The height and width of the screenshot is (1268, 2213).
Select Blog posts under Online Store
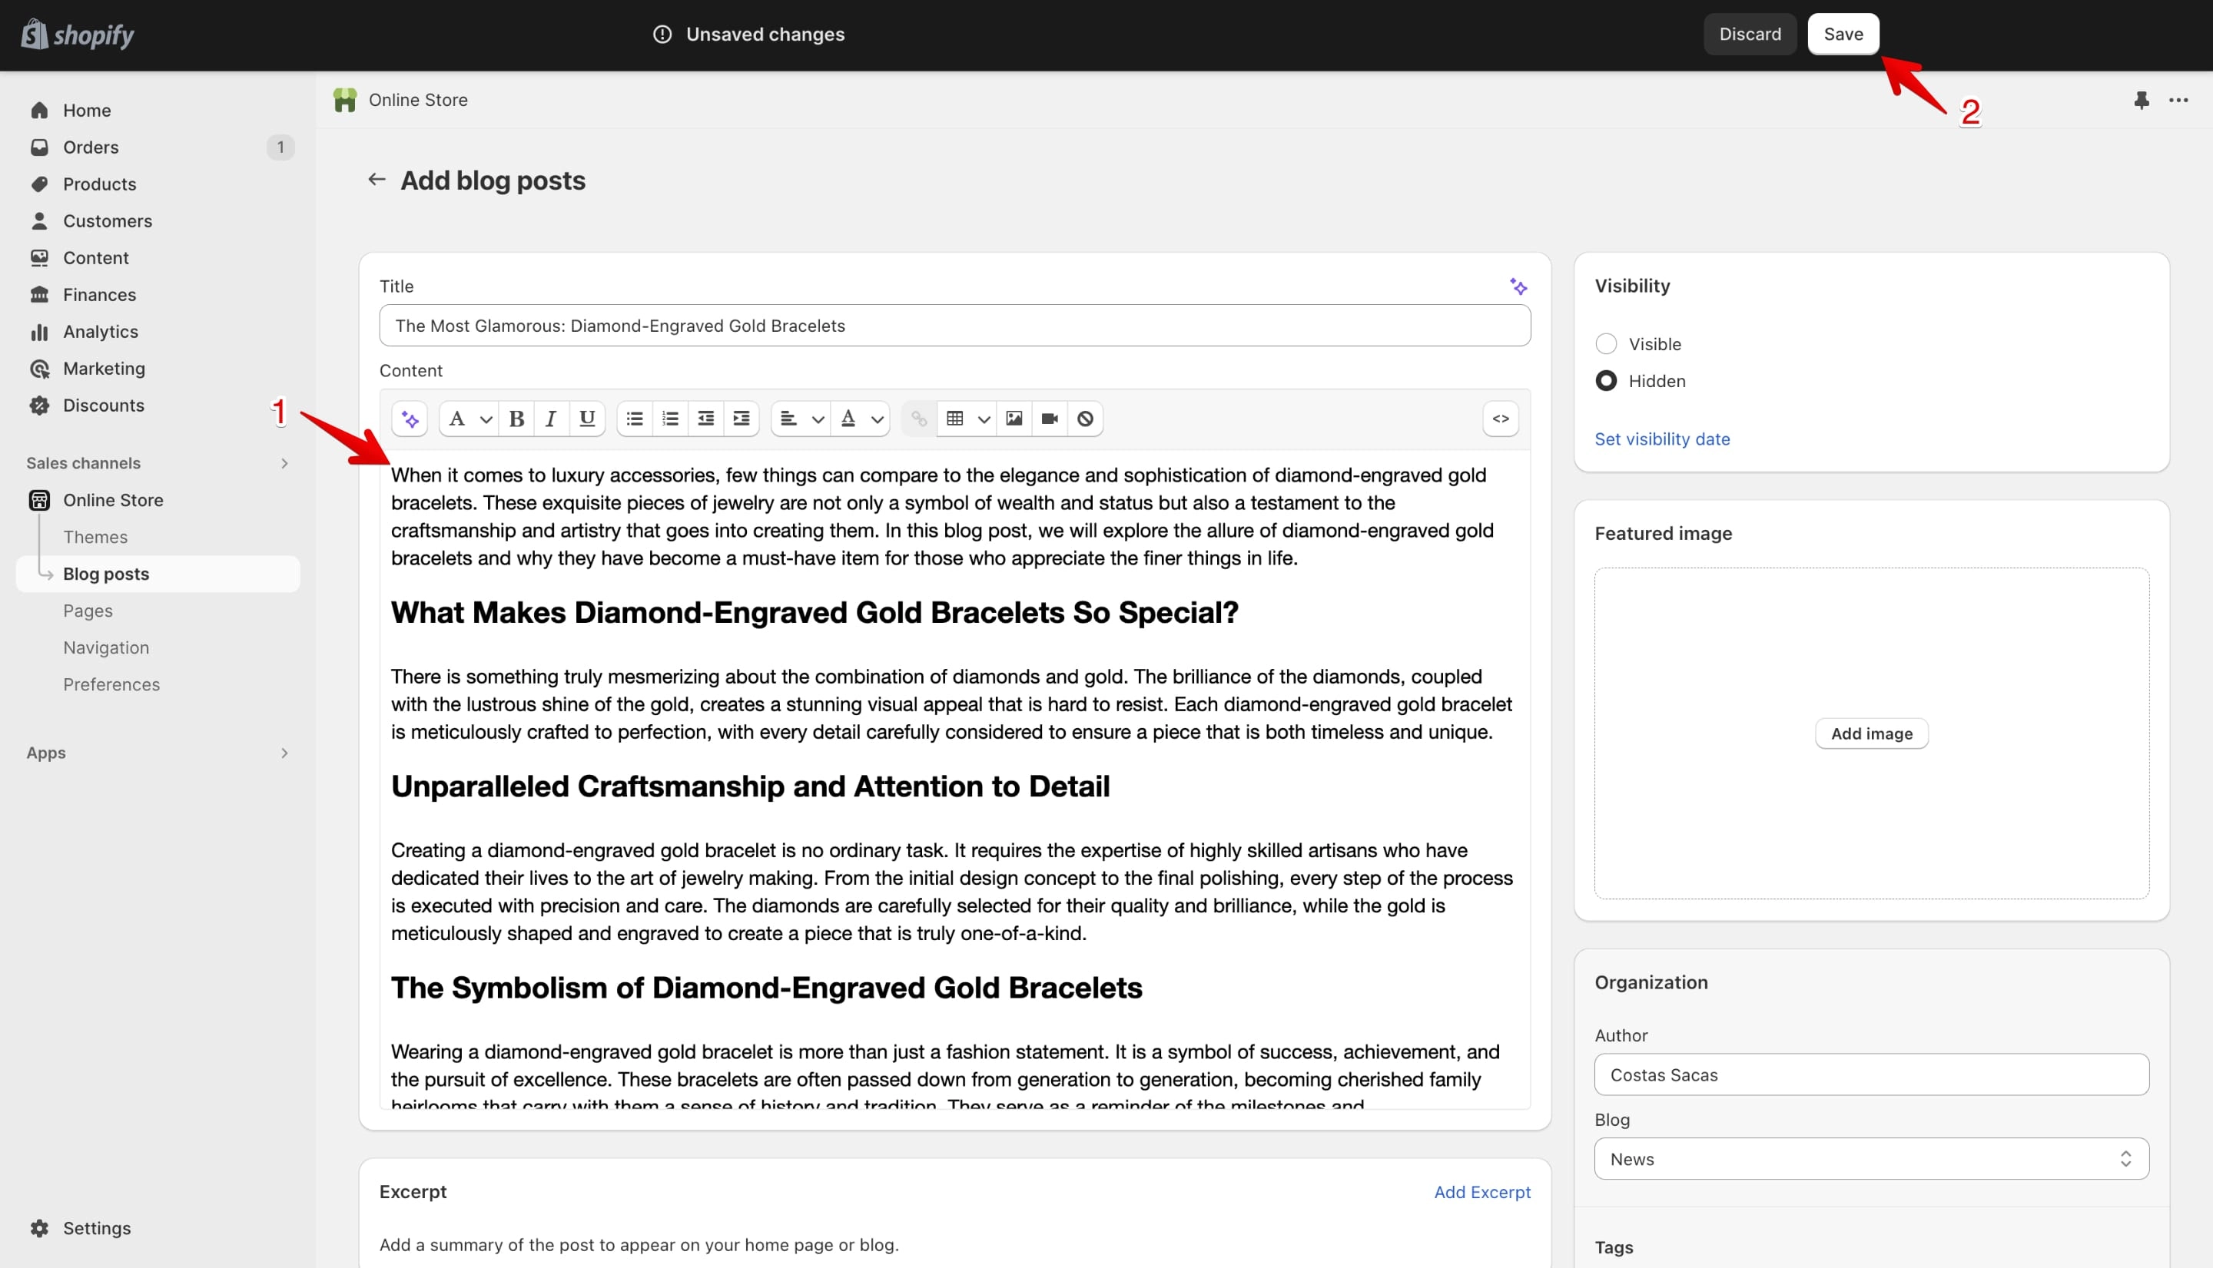pos(158,574)
